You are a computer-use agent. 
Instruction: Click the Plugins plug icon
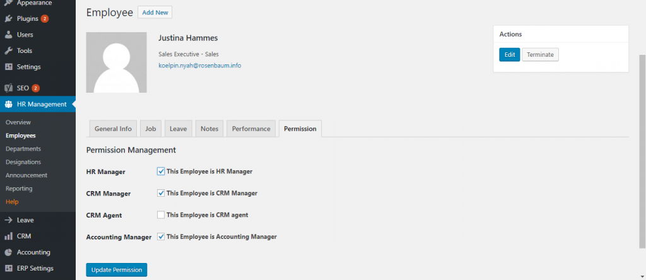coord(8,18)
